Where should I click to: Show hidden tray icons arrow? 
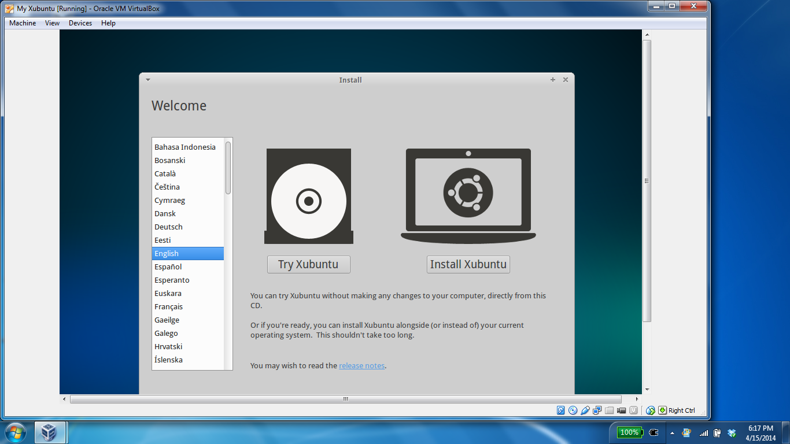672,432
